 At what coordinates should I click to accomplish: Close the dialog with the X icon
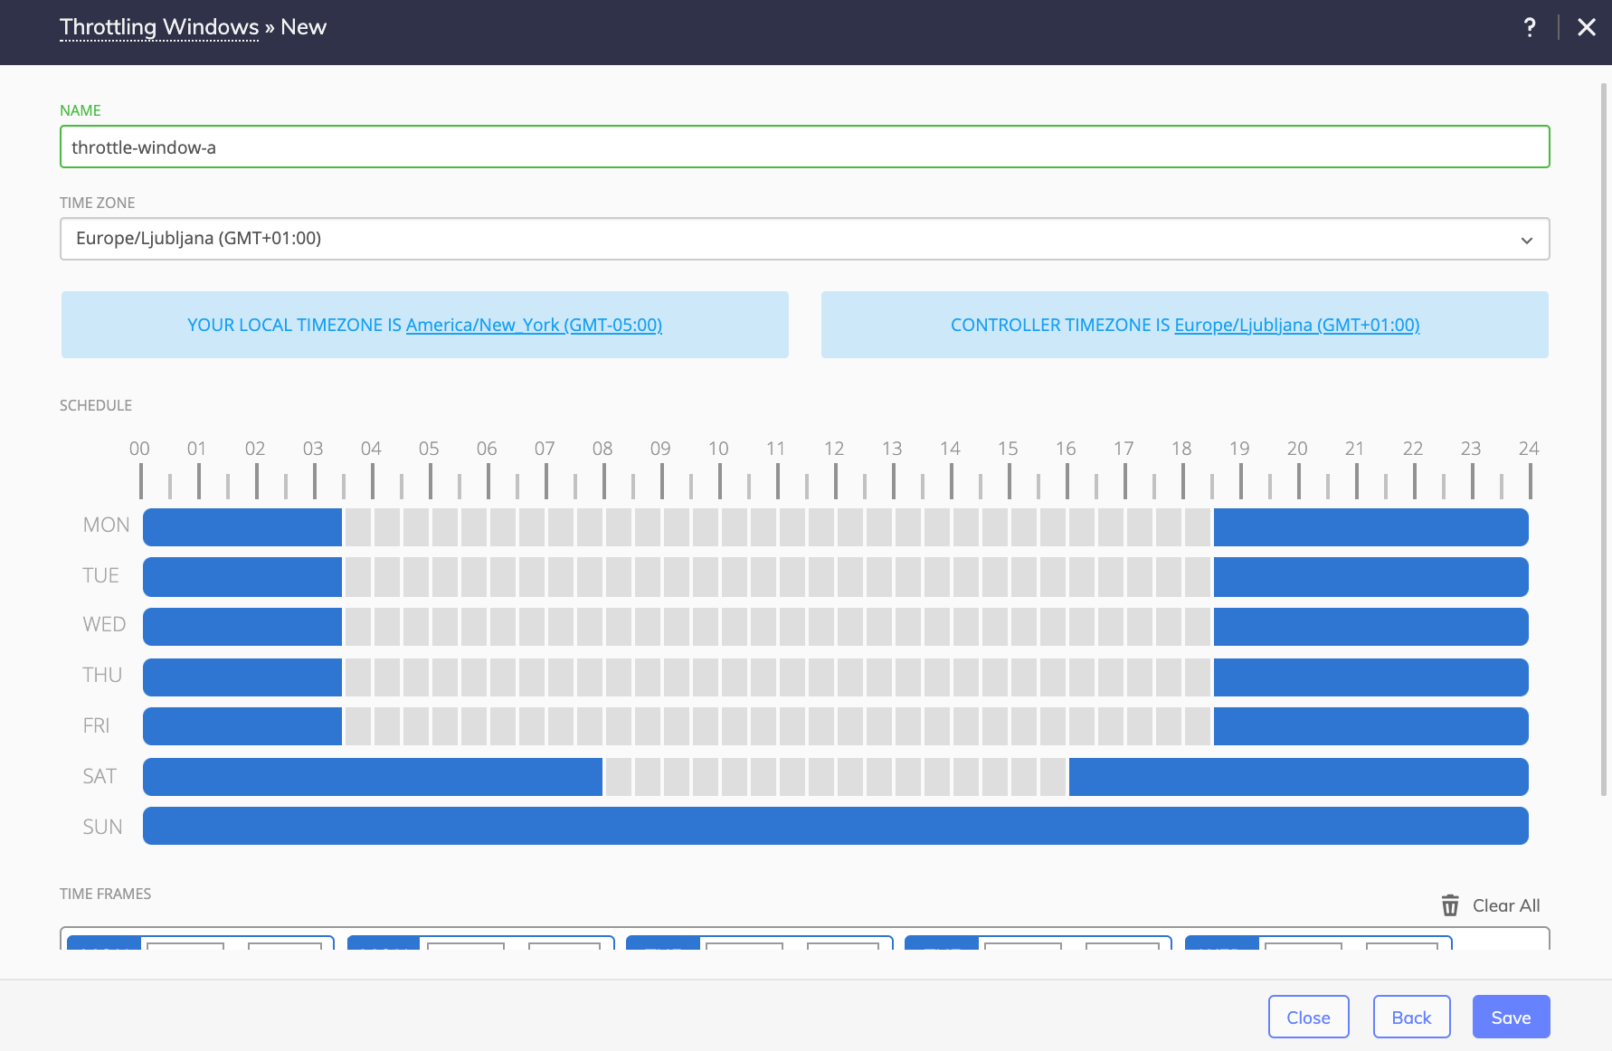(x=1587, y=27)
